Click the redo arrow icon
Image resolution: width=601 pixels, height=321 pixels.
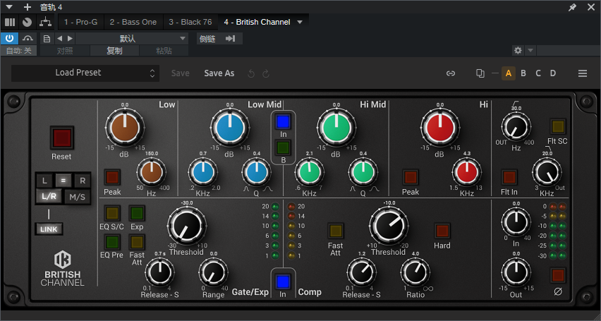click(x=266, y=73)
